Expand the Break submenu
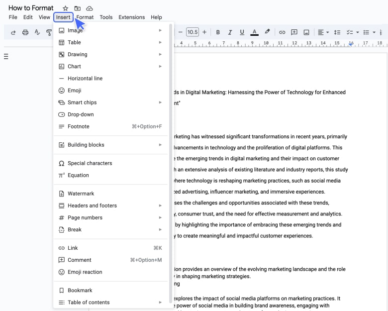 (x=110, y=229)
